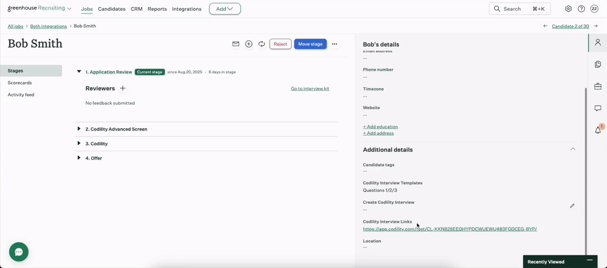Click the Move stage button
The width and height of the screenshot is (607, 268).
pos(310,44)
